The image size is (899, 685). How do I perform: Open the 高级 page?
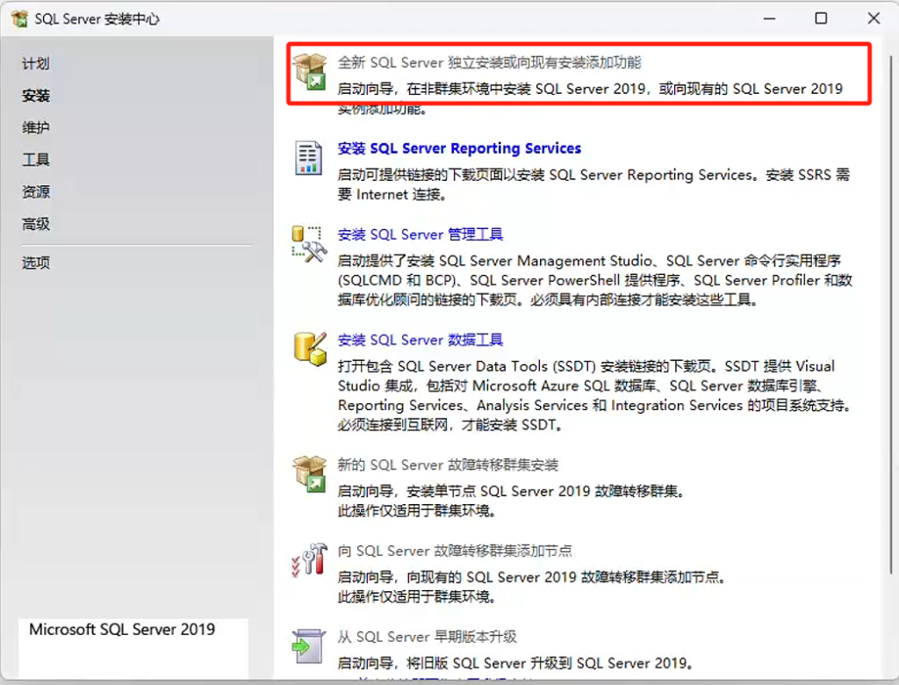pos(35,224)
